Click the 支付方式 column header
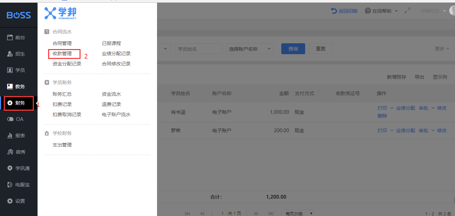The width and height of the screenshot is (455, 216). pyautogui.click(x=304, y=93)
